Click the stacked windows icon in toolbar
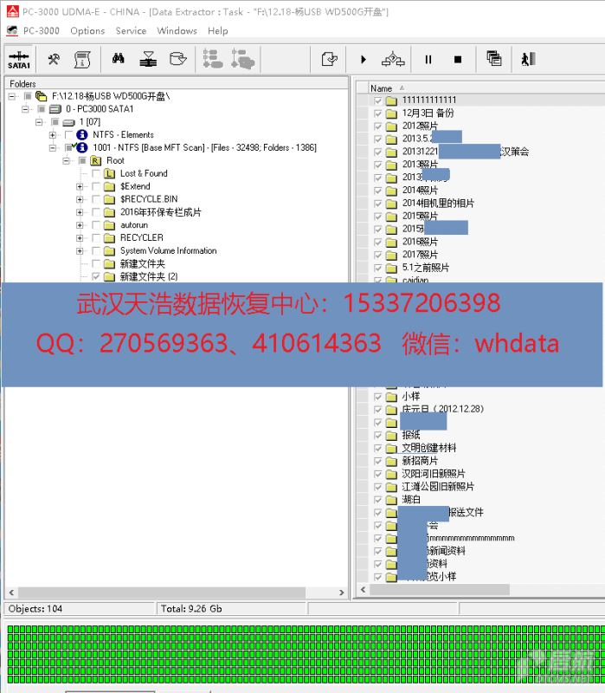Image resolution: width=605 pixels, height=693 pixels. click(x=493, y=59)
